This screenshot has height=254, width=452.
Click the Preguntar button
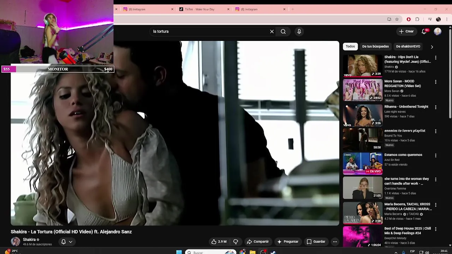(x=288, y=242)
